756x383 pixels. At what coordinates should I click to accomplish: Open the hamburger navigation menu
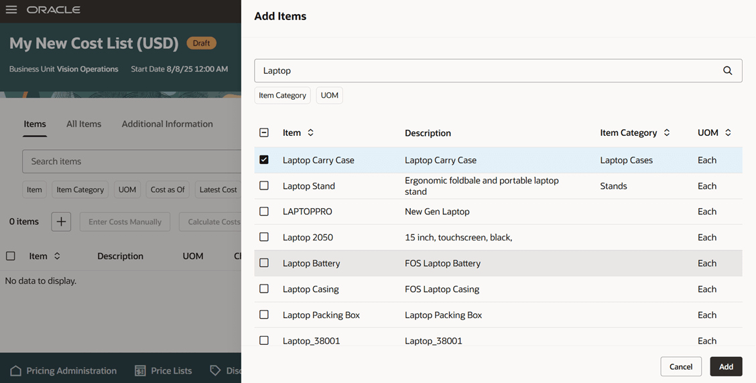click(x=11, y=9)
